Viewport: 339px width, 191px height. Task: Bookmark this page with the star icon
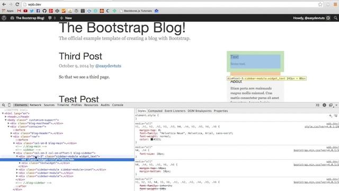(x=320, y=4)
